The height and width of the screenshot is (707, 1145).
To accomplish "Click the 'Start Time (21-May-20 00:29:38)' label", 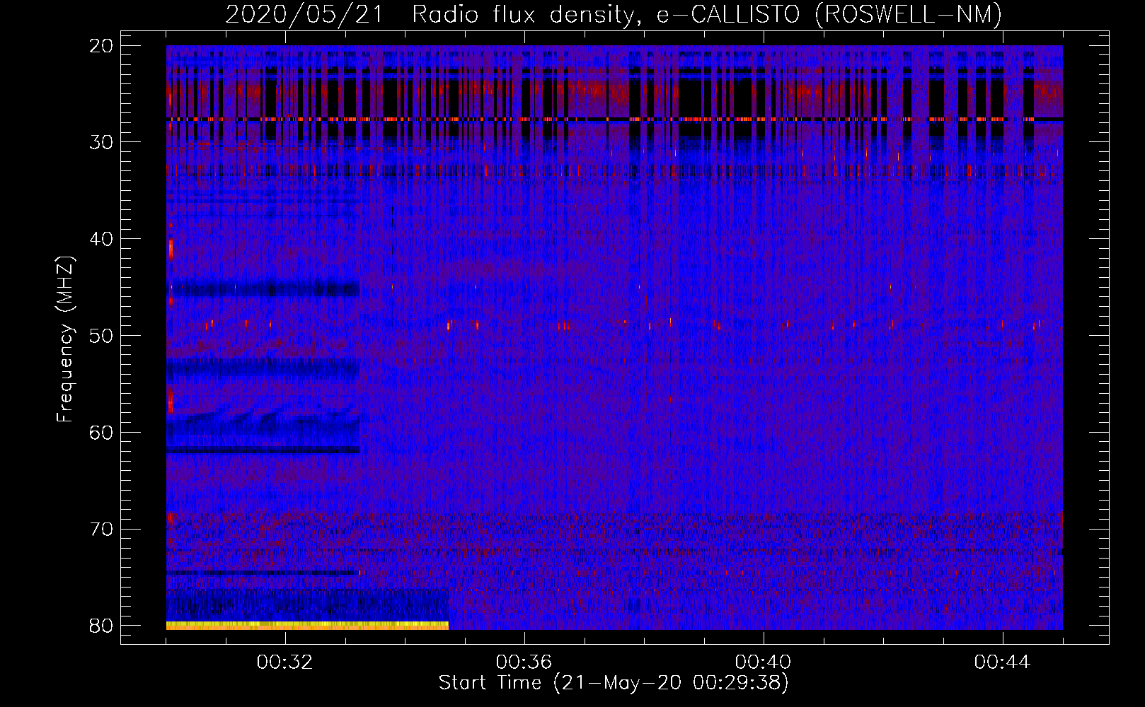I will [614, 683].
